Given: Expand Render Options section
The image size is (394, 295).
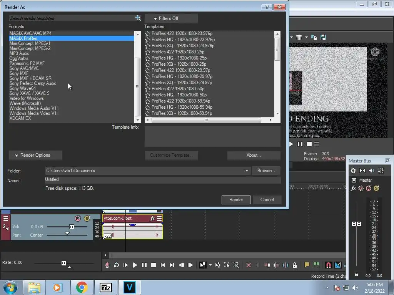Looking at the screenshot, I should click(x=35, y=155).
